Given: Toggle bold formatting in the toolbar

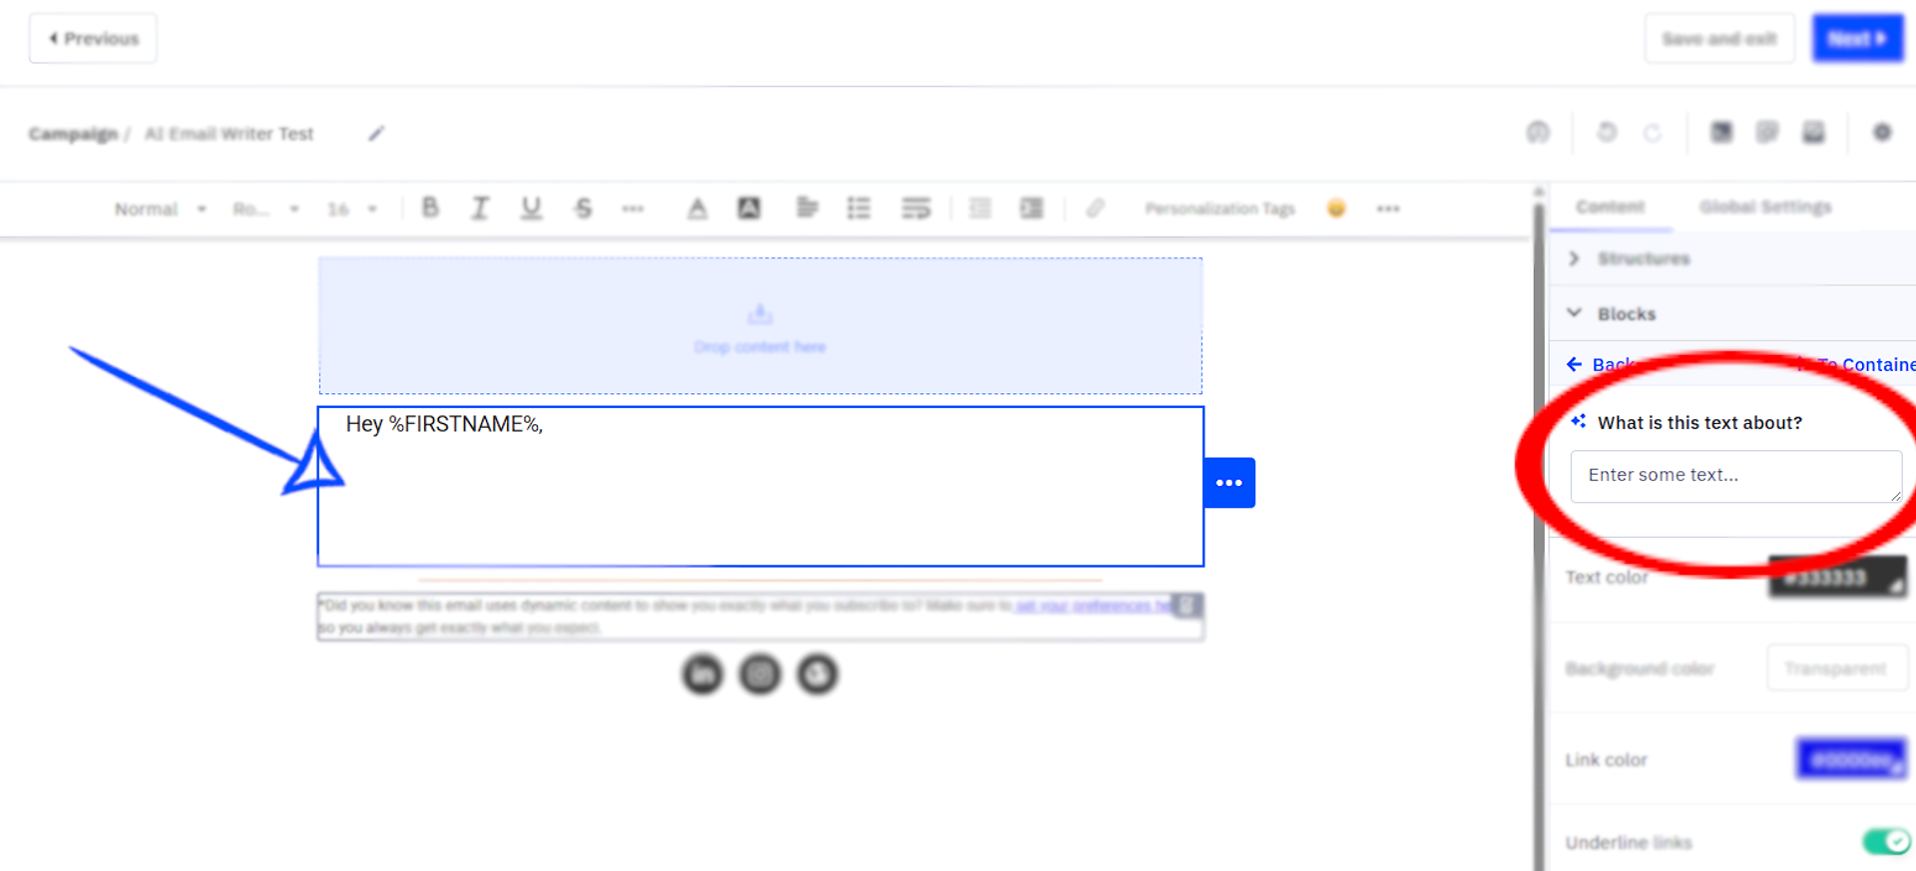Looking at the screenshot, I should (430, 208).
